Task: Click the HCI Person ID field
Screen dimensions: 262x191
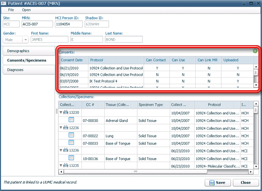Action: (x=69, y=24)
